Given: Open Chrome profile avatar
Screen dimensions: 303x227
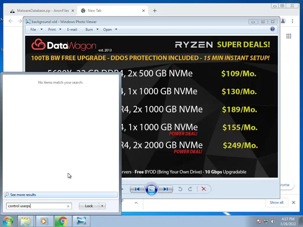Looking at the screenshot, I should point(283,21).
